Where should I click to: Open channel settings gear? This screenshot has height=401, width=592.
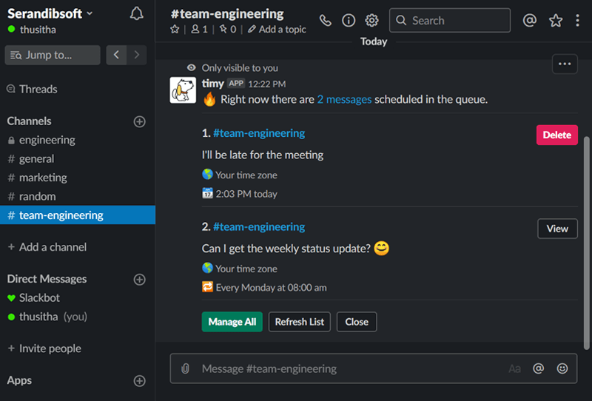pos(372,21)
